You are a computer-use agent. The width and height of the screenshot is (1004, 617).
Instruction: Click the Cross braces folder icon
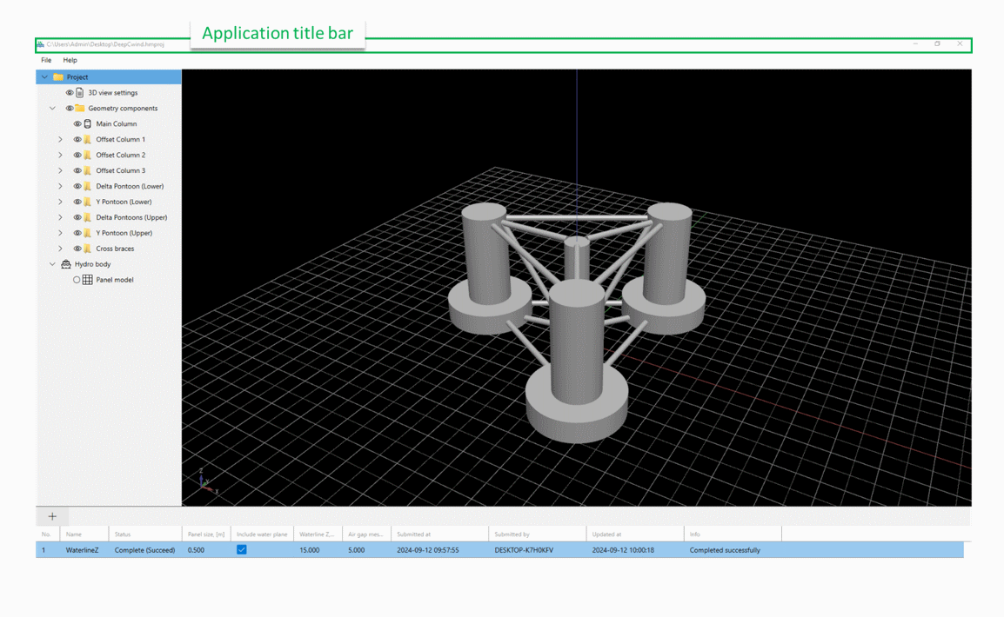click(88, 249)
